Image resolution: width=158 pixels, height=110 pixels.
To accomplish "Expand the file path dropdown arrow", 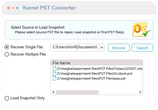I will pos(102,47).
